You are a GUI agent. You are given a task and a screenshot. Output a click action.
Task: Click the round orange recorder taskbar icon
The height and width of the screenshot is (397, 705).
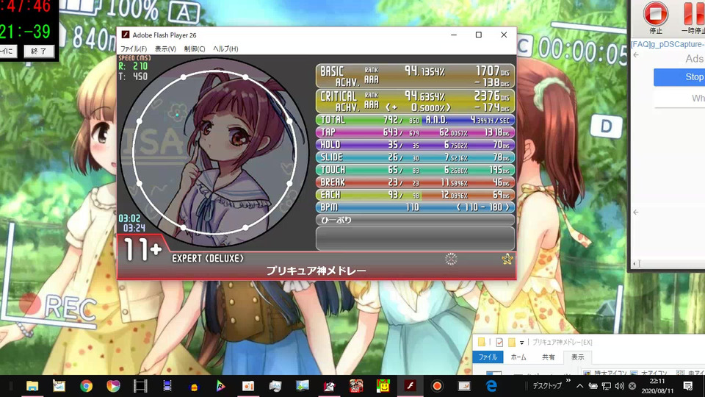(437, 386)
